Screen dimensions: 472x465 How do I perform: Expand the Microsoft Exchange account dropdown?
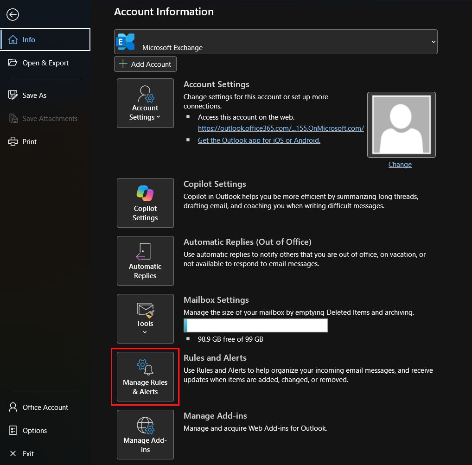click(x=434, y=42)
